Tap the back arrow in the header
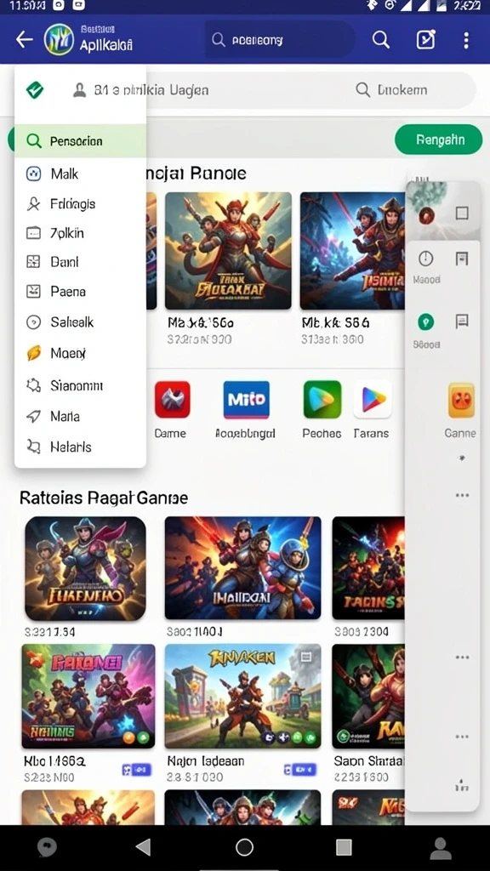The width and height of the screenshot is (490, 871). [x=25, y=40]
